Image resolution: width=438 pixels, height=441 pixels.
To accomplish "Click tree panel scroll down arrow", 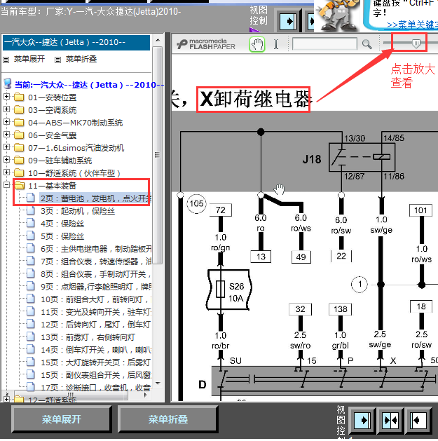I will (x=158, y=384).
